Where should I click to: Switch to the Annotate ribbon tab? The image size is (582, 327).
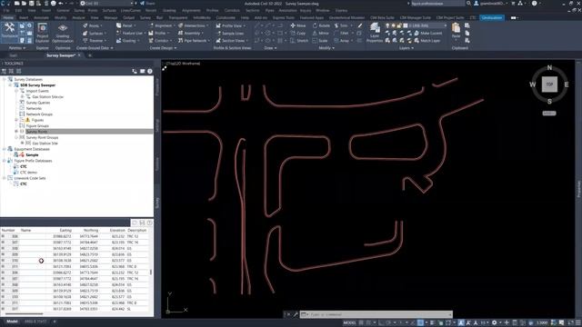tap(41, 17)
